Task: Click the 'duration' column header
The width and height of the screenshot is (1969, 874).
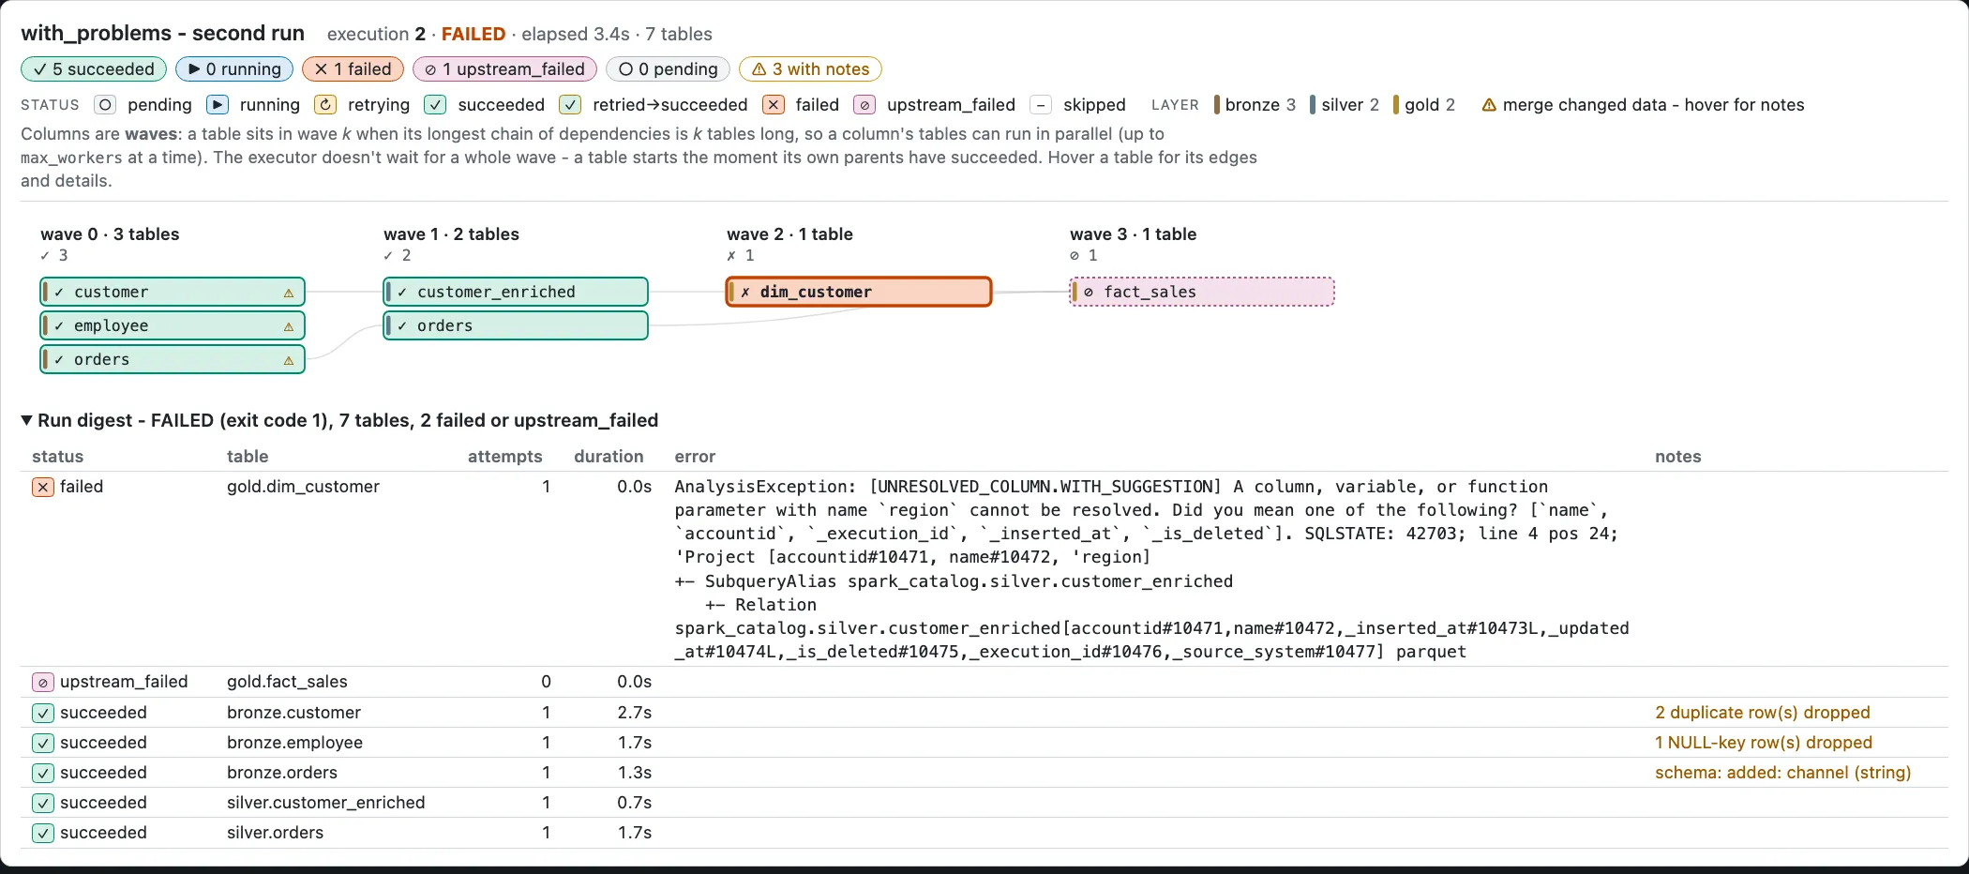Action: coord(609,457)
